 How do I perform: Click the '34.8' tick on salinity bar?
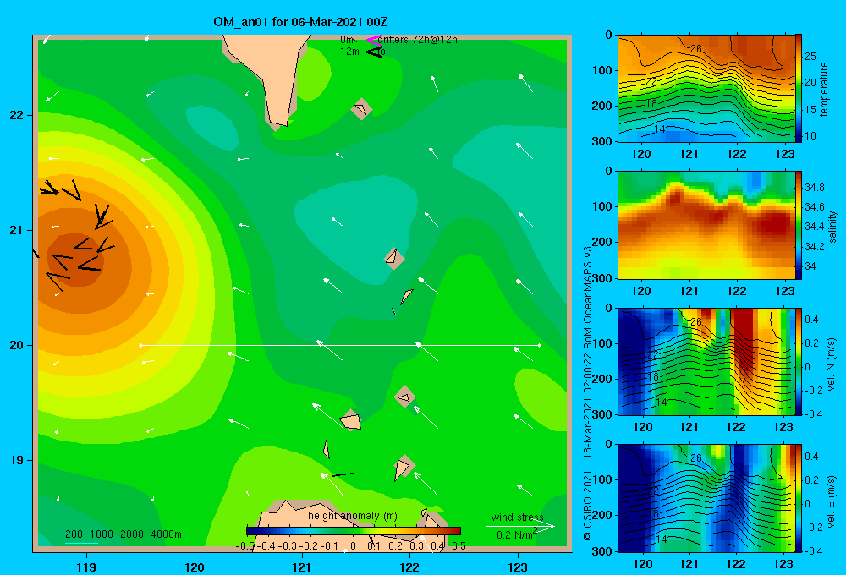[x=814, y=187]
